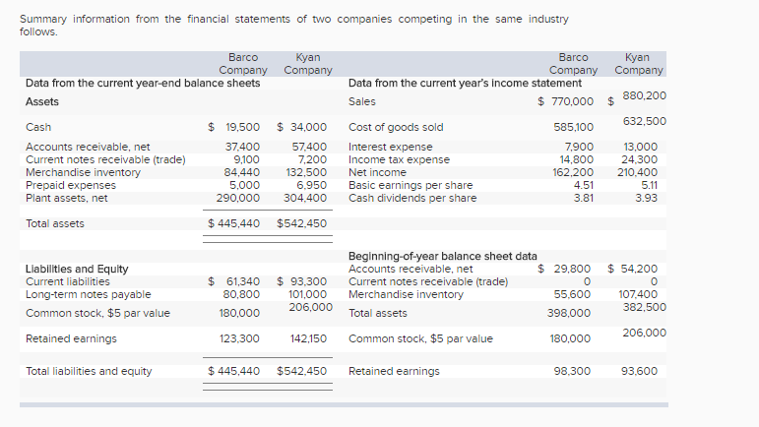Click the intro paragraph starting with "Summary information"
This screenshot has height=427, width=759.
(293, 25)
